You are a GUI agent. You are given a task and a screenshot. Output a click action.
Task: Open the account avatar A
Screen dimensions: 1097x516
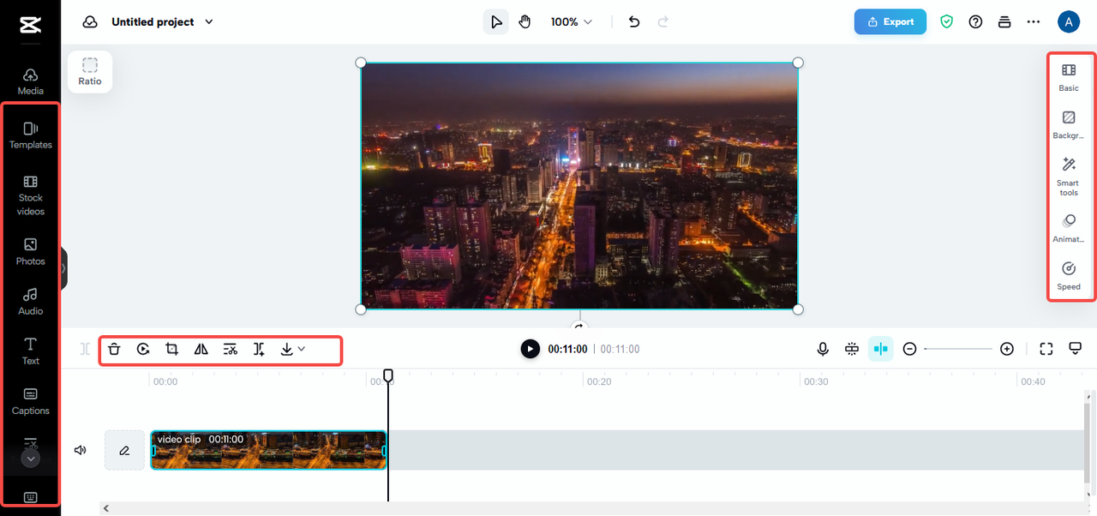click(x=1068, y=22)
